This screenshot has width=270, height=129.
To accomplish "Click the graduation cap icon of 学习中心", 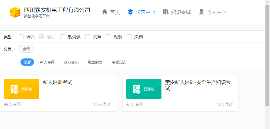I will click(x=130, y=12).
